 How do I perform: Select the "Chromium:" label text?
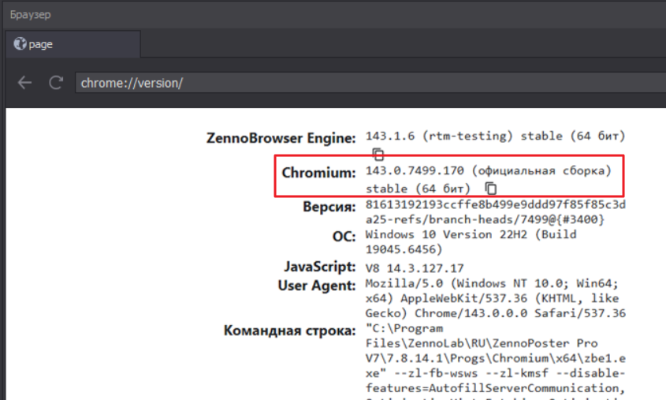tap(319, 172)
